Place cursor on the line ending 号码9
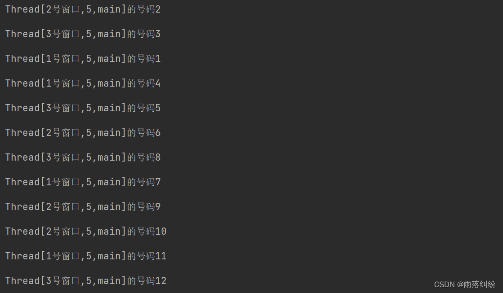Image resolution: width=503 pixels, height=293 pixels. (x=83, y=206)
